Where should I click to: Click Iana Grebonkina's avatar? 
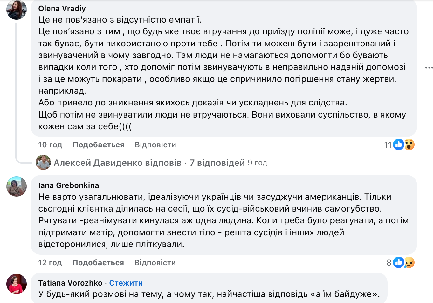[17, 186]
